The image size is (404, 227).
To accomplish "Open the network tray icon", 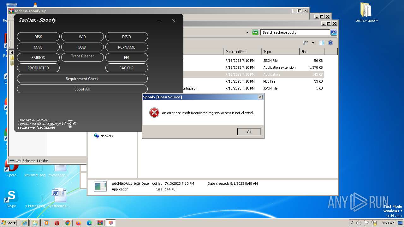I will tap(374, 223).
